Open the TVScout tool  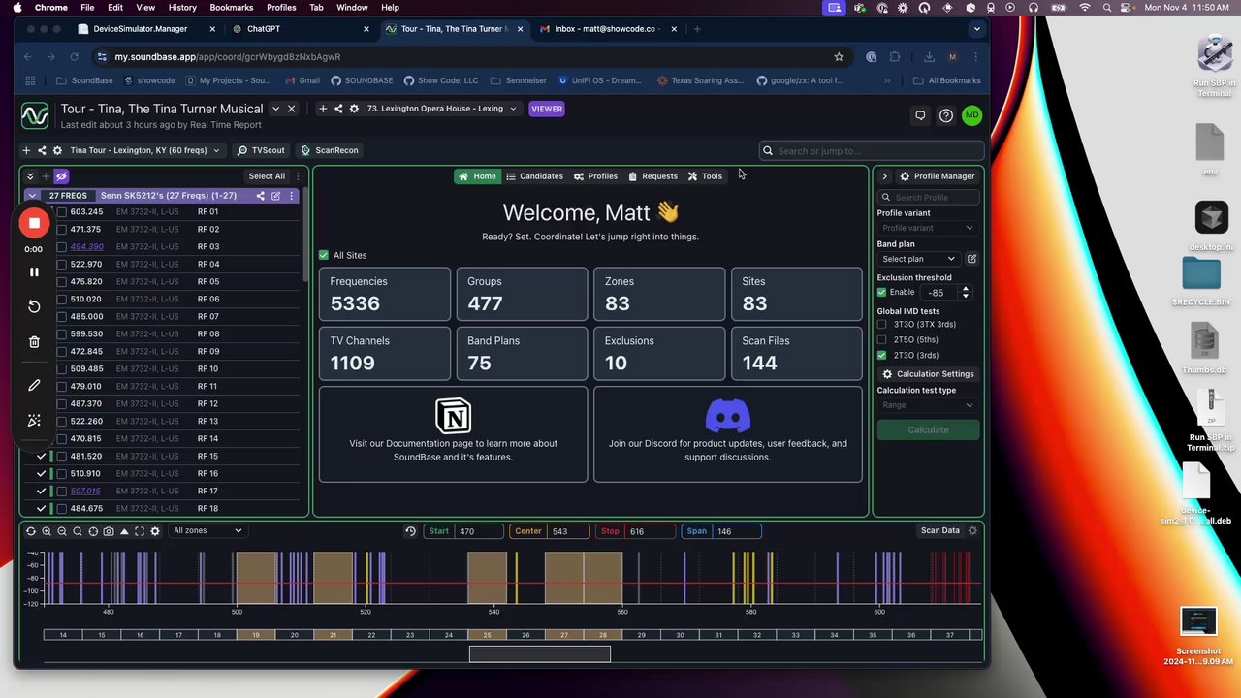click(x=261, y=150)
